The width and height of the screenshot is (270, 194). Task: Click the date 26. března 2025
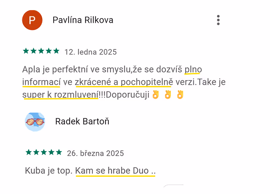click(x=95, y=153)
